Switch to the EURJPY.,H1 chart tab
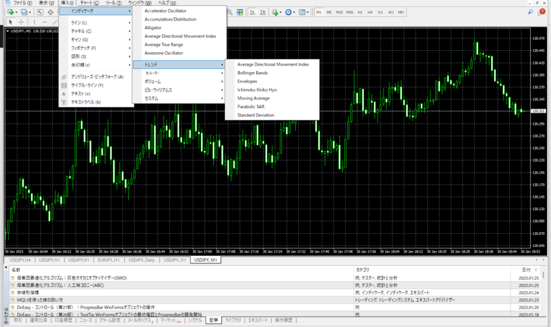This screenshot has height=327, width=551. 109,260
